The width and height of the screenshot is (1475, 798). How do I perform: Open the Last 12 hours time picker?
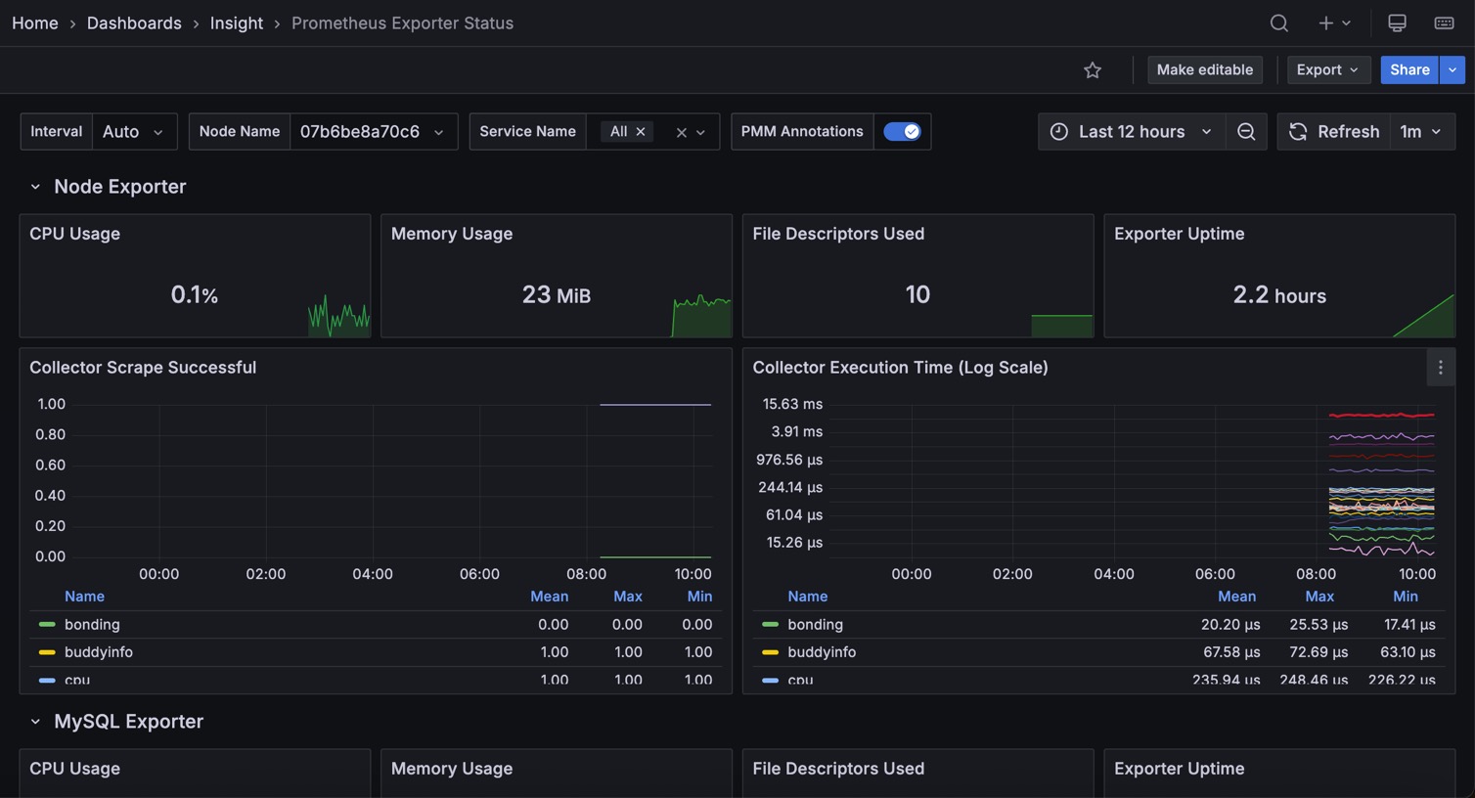(x=1131, y=132)
